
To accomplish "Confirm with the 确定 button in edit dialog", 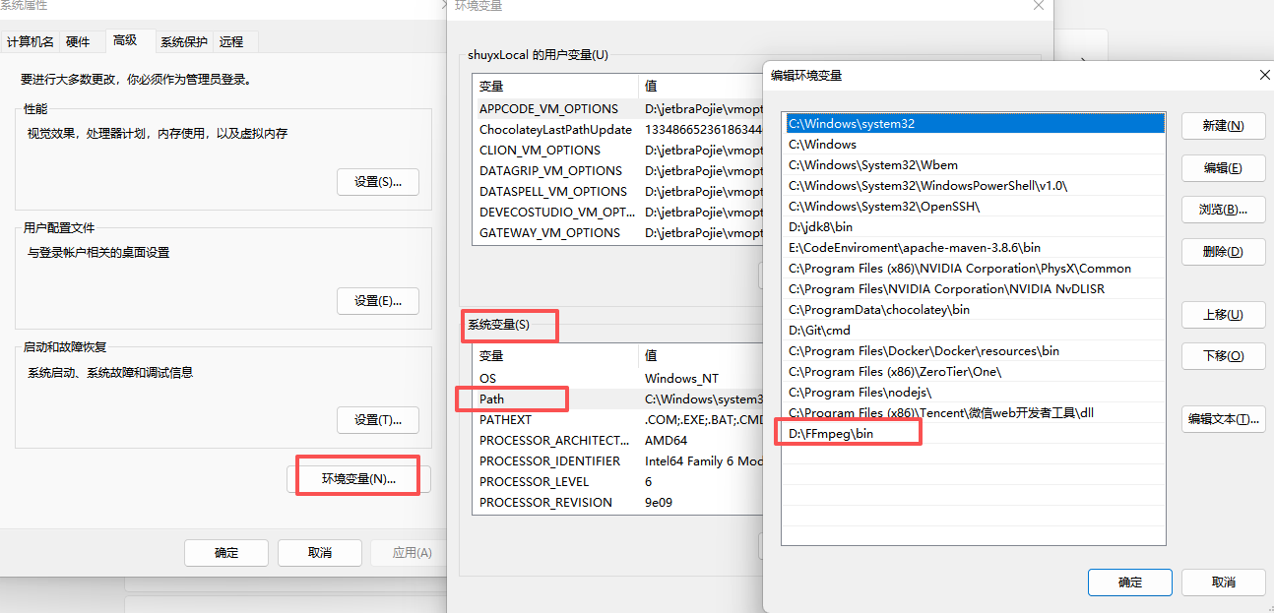I will [x=1128, y=582].
